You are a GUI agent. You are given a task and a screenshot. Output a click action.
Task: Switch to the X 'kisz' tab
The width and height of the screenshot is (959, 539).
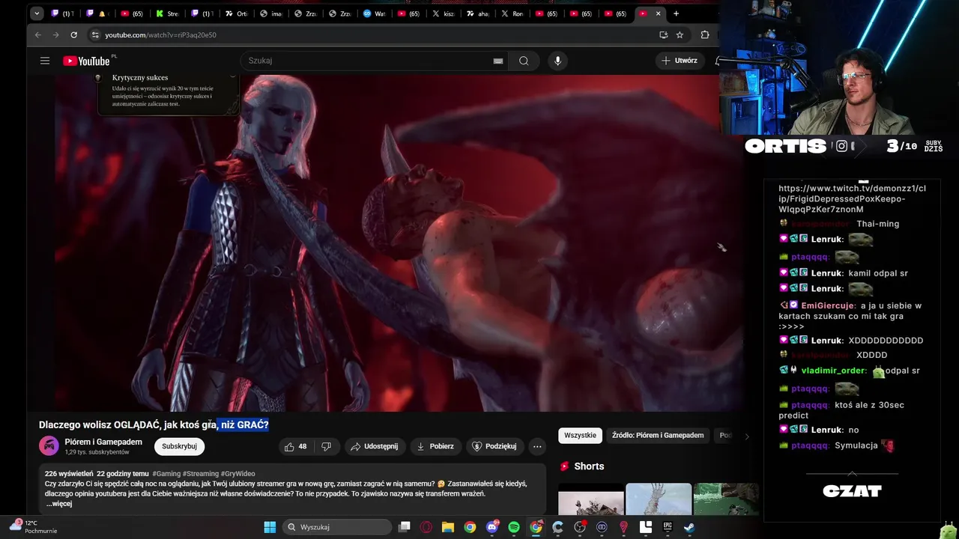point(443,13)
